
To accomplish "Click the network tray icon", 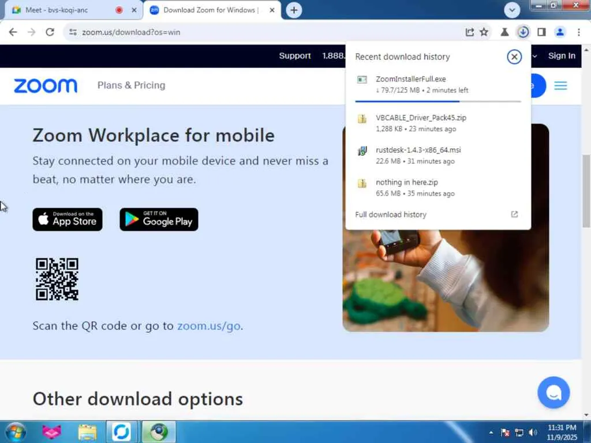I will pyautogui.click(x=519, y=433).
